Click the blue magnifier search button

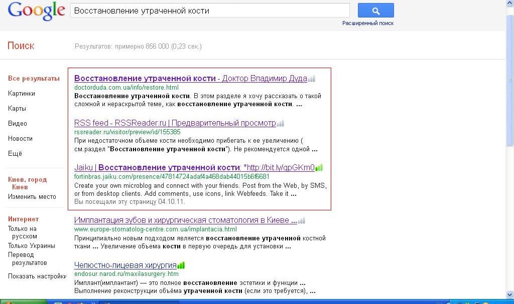375,11
